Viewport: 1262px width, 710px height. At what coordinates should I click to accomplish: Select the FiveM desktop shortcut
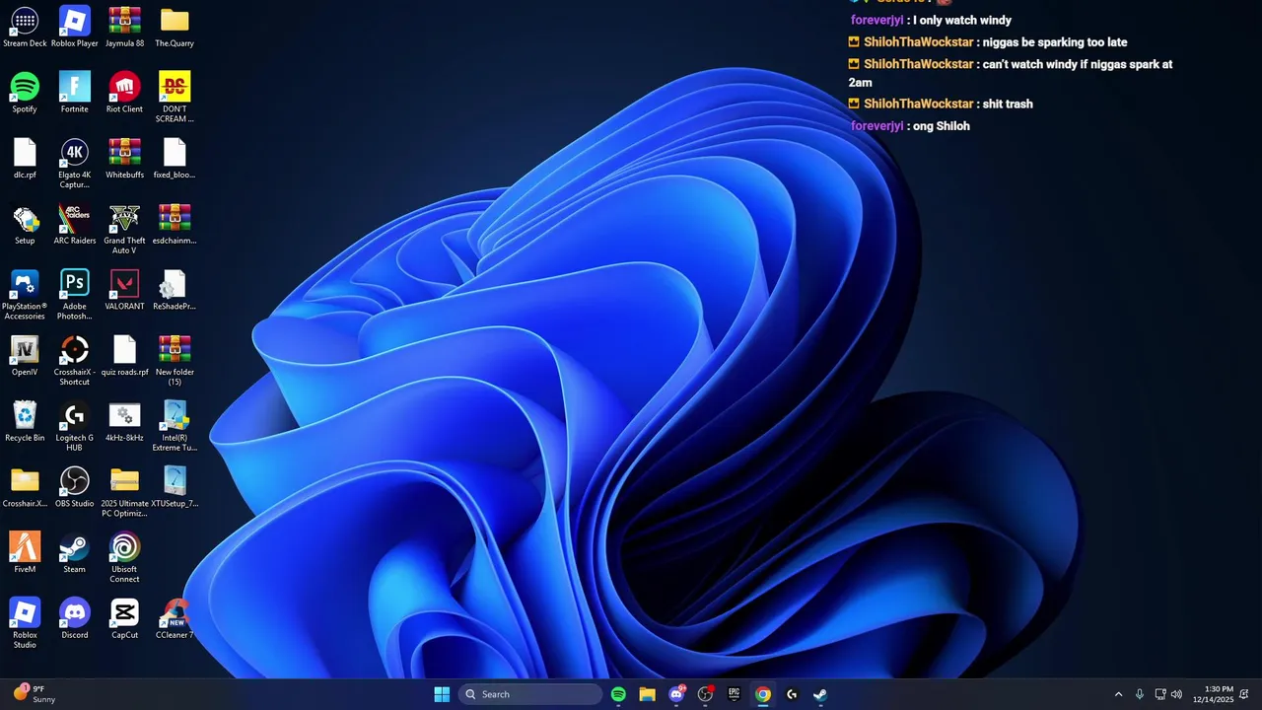25,553
